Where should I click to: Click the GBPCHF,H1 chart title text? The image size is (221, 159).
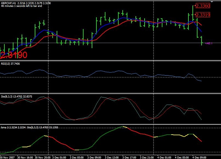tap(26, 3)
